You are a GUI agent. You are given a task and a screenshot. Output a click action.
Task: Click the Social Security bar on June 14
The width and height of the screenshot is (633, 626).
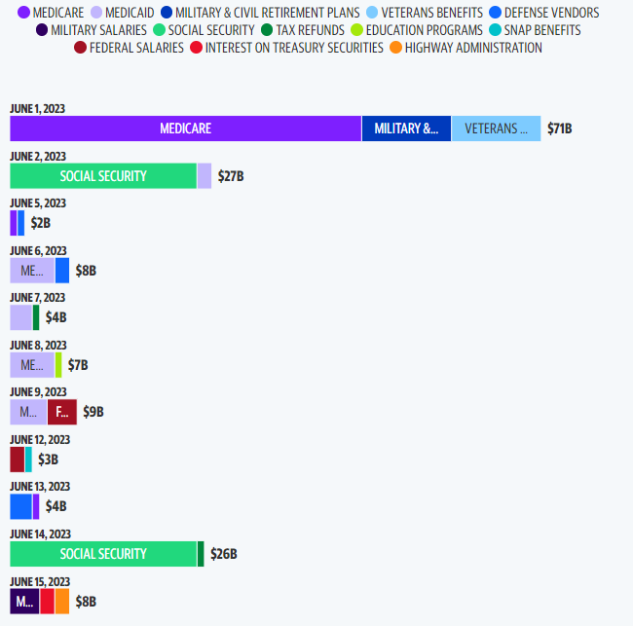[x=103, y=554]
